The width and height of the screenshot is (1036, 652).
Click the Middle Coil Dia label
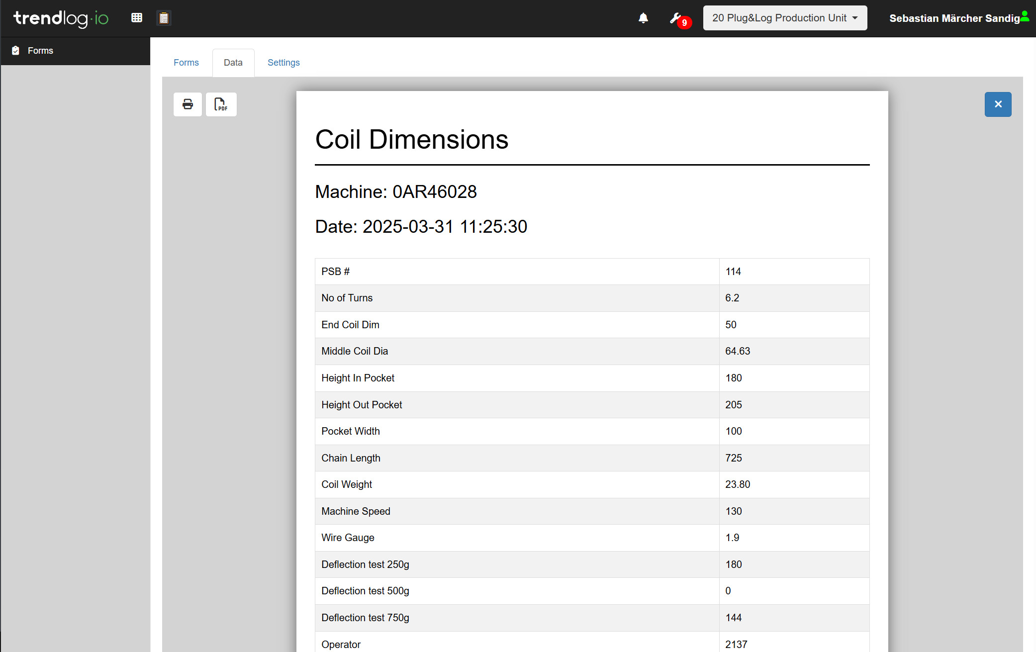(x=355, y=351)
